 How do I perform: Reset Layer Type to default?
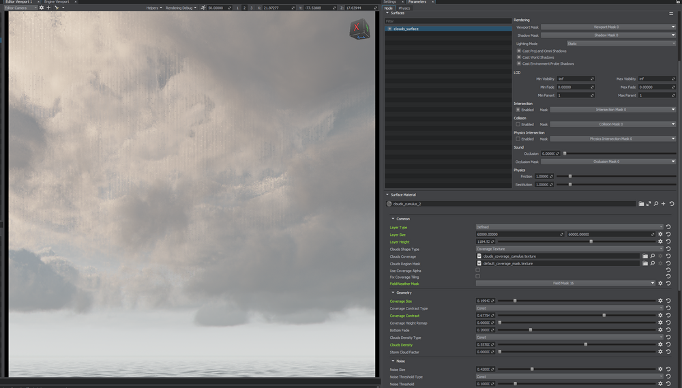click(668, 227)
